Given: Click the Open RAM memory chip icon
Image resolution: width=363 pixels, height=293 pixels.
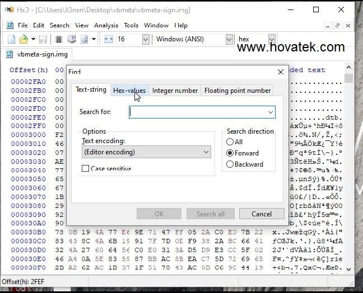Looking at the screenshot, I should 59,39.
